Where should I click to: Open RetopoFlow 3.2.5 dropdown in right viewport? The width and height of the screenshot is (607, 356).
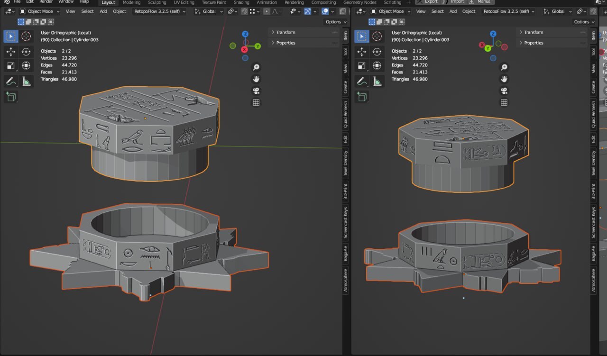pos(508,11)
